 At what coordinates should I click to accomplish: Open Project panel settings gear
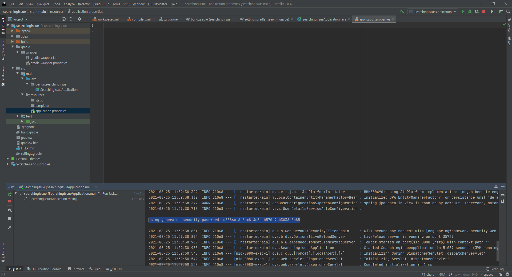[x=79, y=19]
